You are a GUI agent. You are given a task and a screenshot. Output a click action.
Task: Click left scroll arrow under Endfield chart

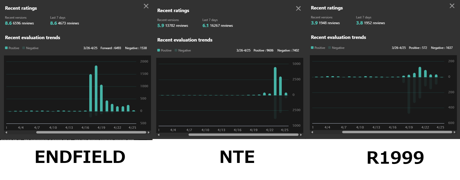tap(6, 132)
